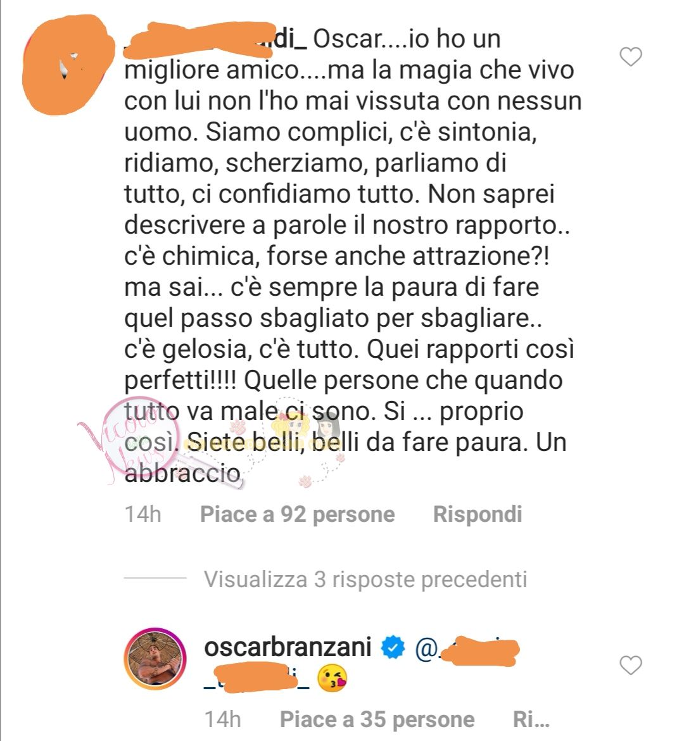Click the 14h timestamp above Visualizza
This screenshot has width=684, height=741.
pos(142,514)
